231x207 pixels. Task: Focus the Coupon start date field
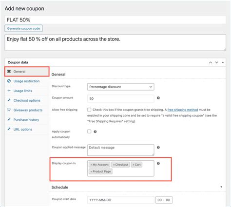tap(121, 200)
